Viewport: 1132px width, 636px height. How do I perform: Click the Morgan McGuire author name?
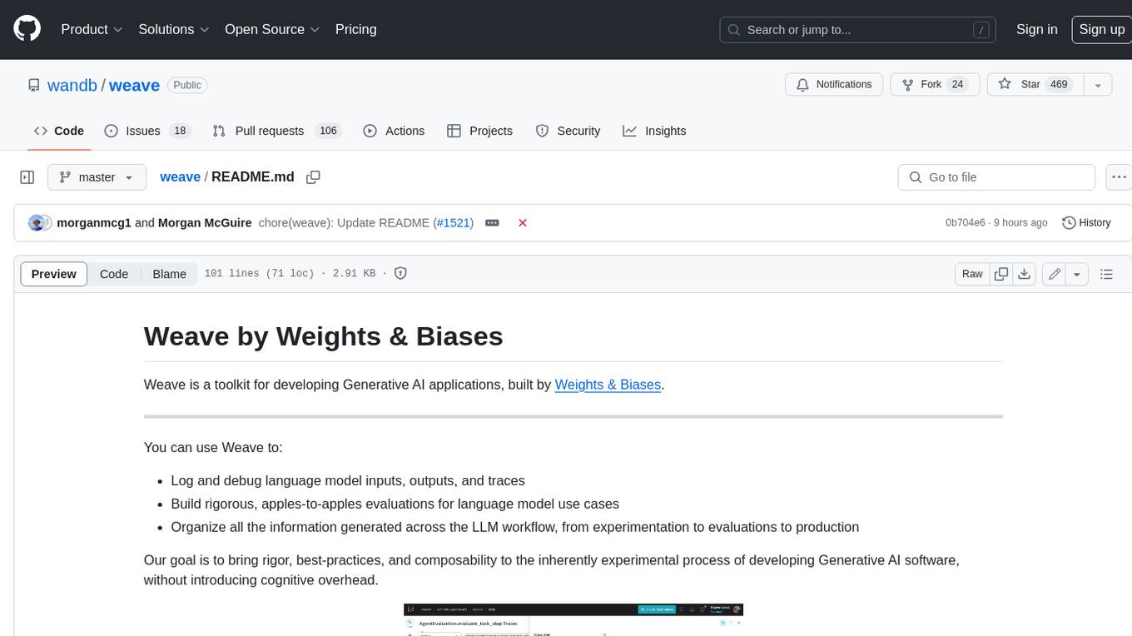click(205, 223)
